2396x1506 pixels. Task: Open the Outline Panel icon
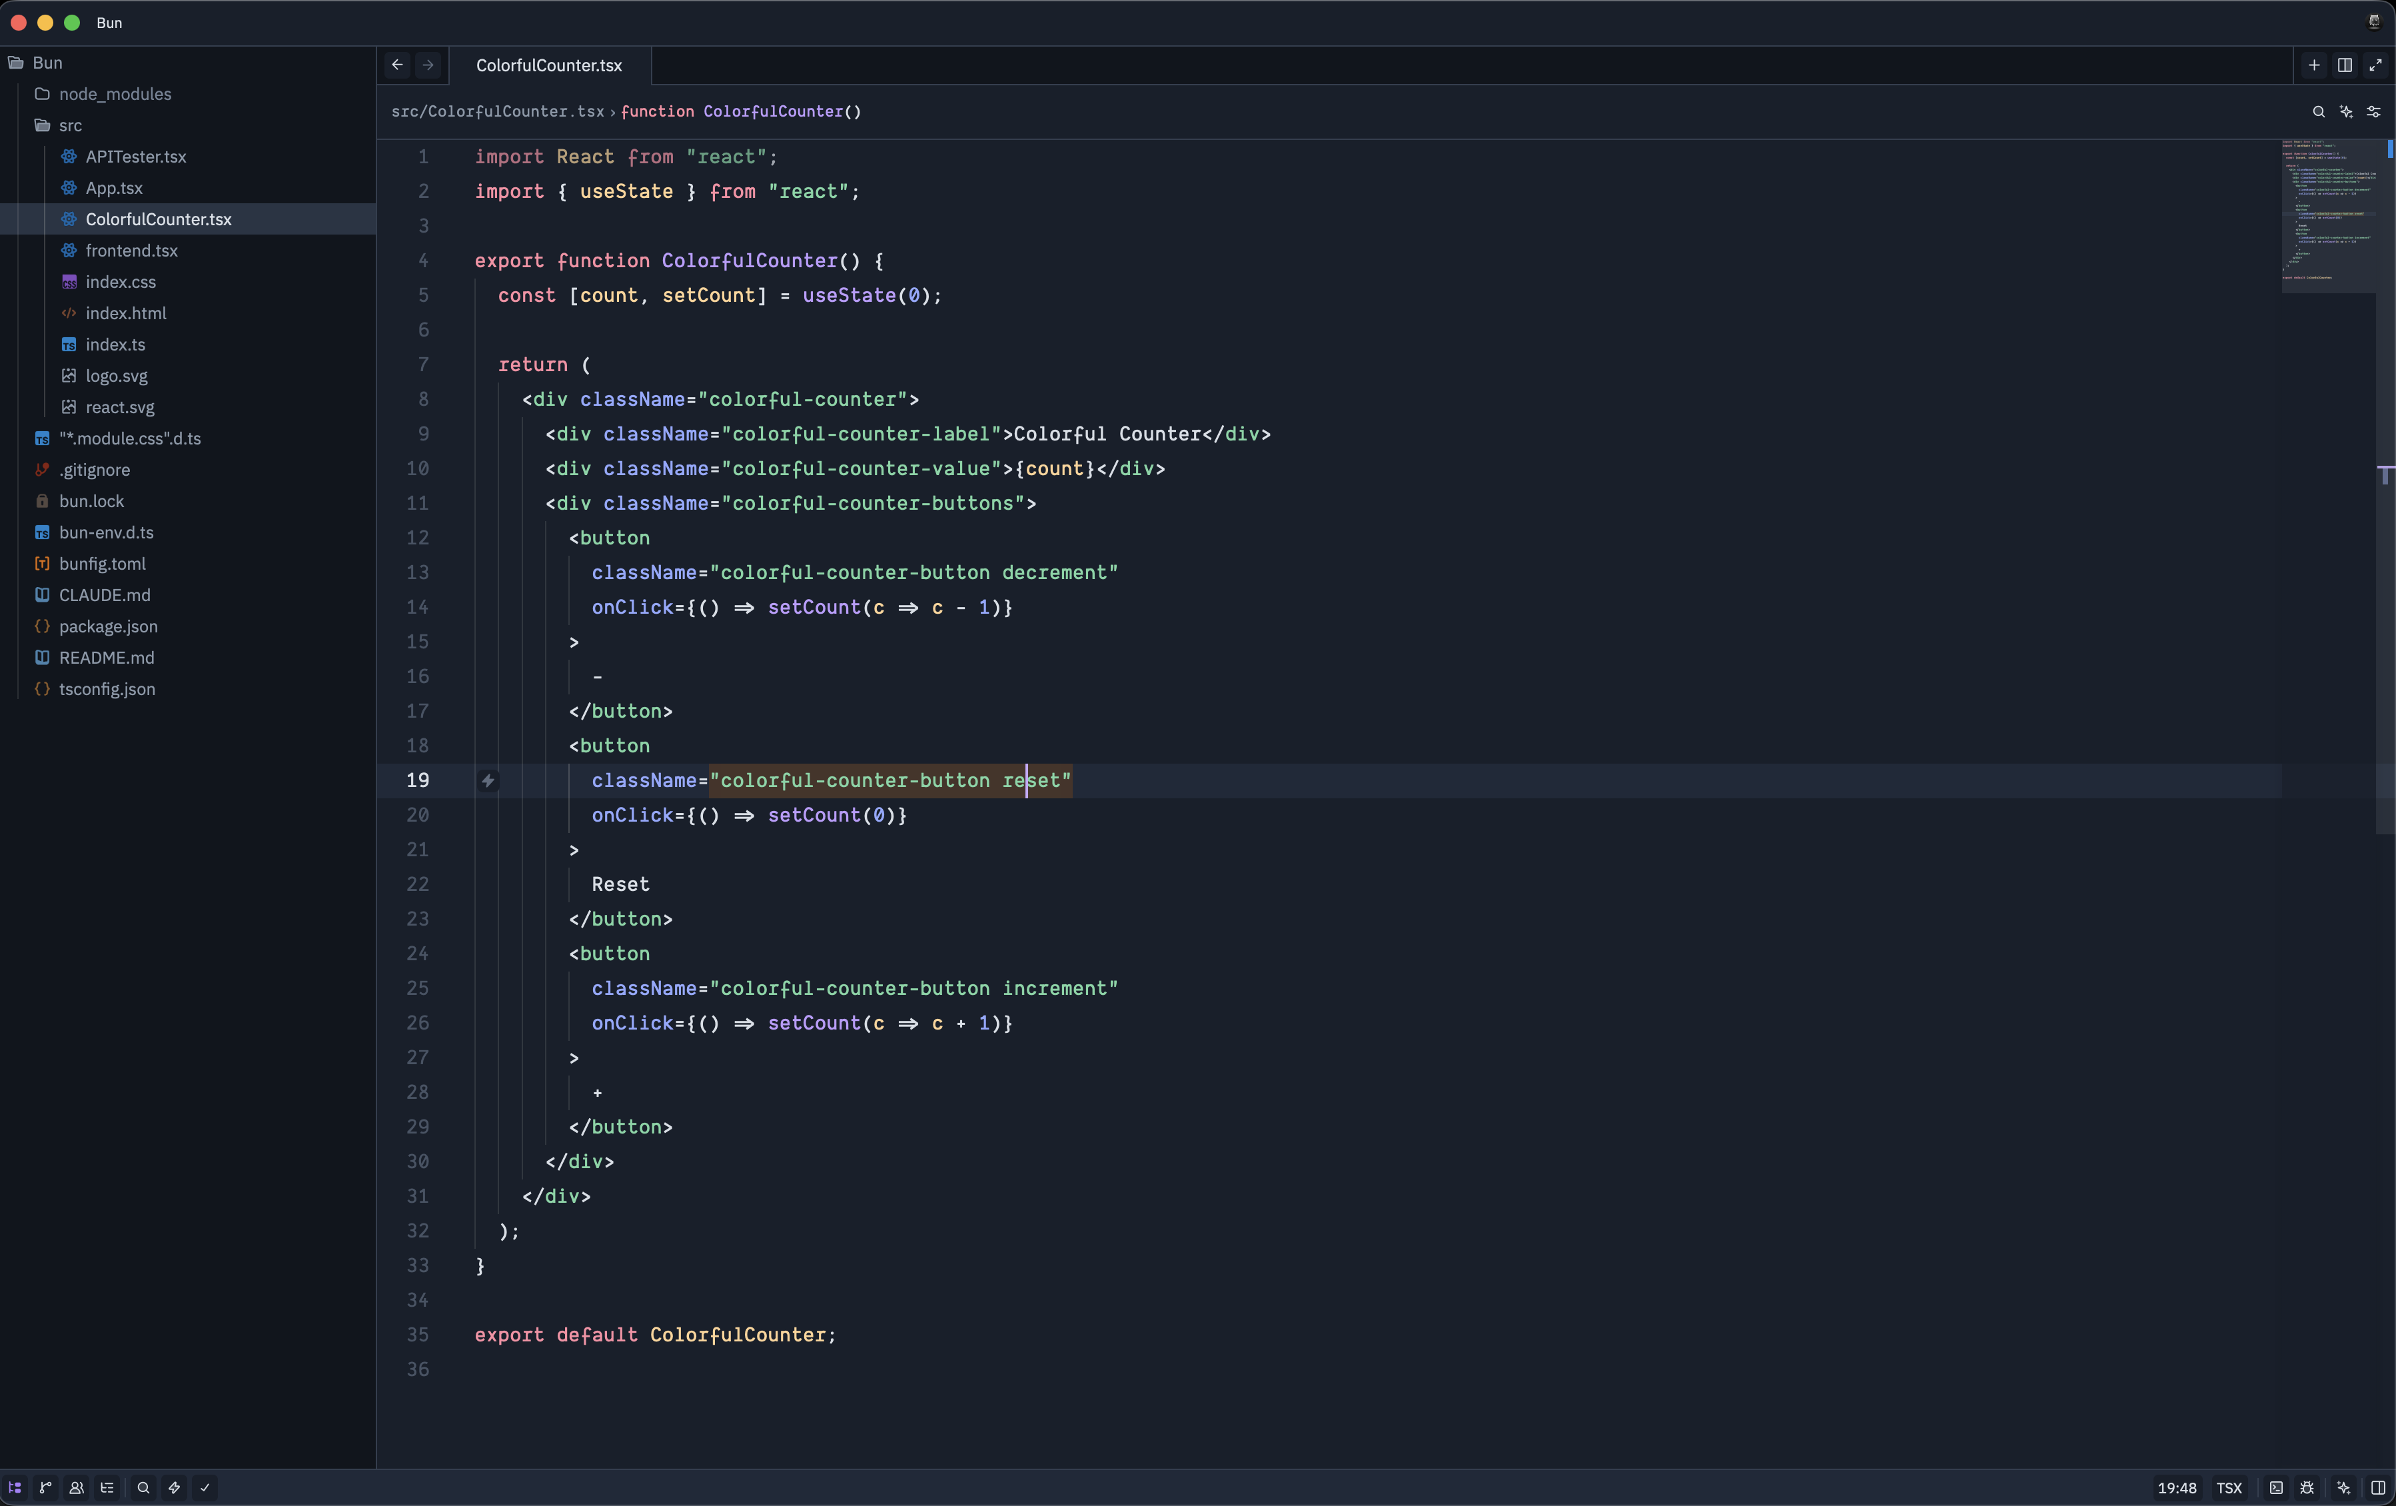[x=107, y=1487]
